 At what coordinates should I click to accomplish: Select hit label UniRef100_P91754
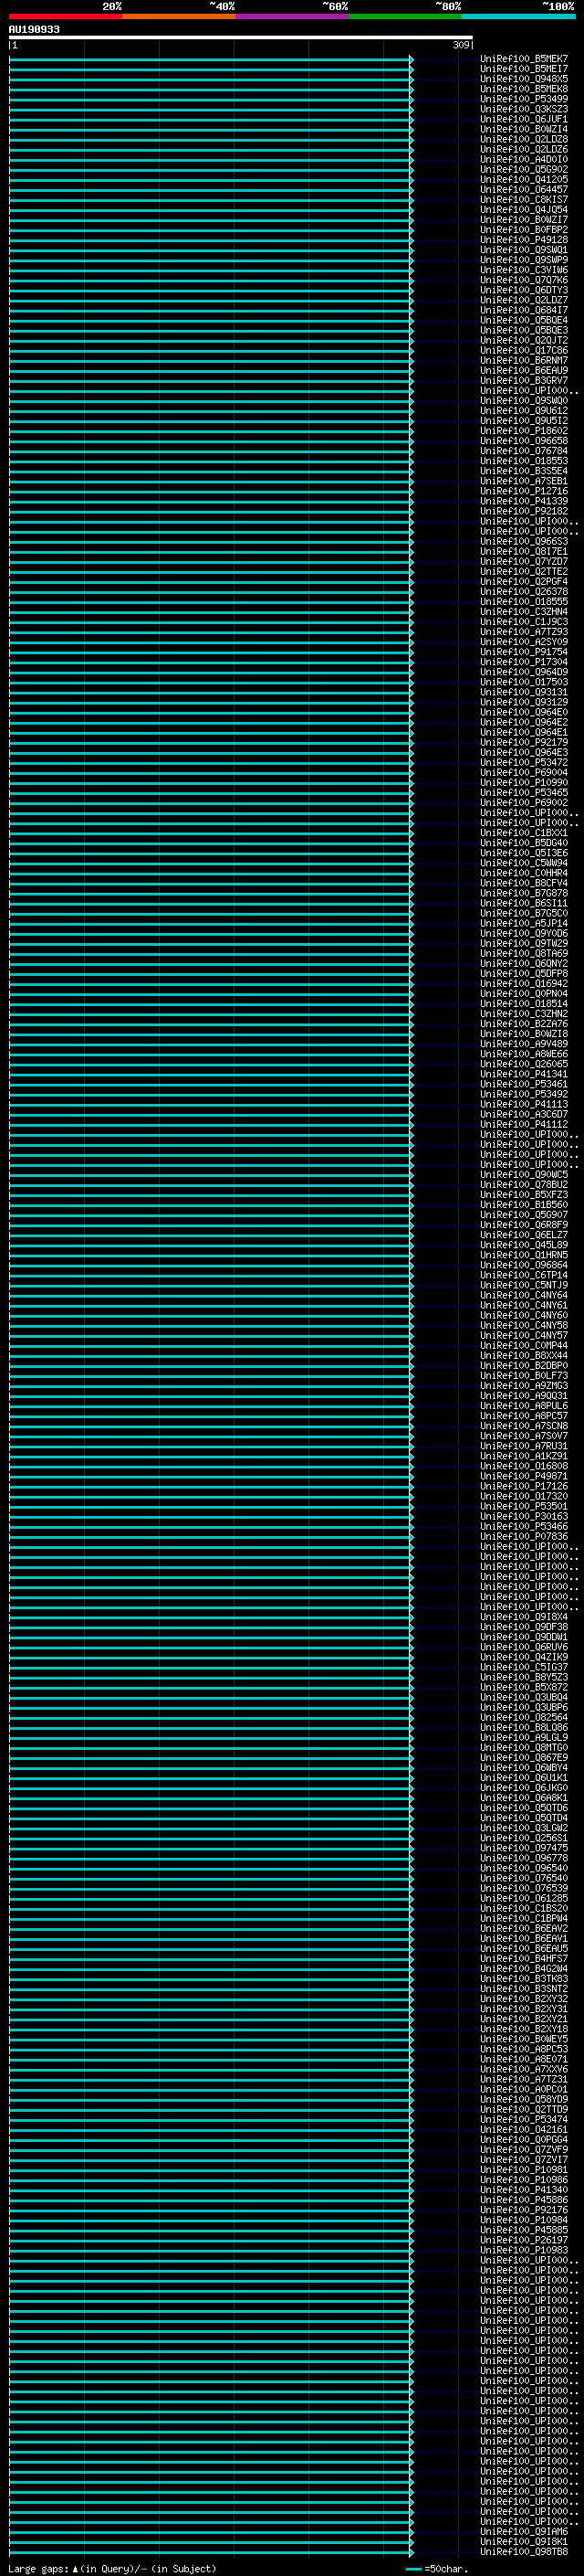524,652
